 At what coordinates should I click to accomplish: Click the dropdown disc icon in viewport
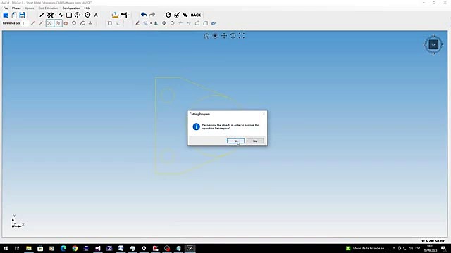coord(215,36)
